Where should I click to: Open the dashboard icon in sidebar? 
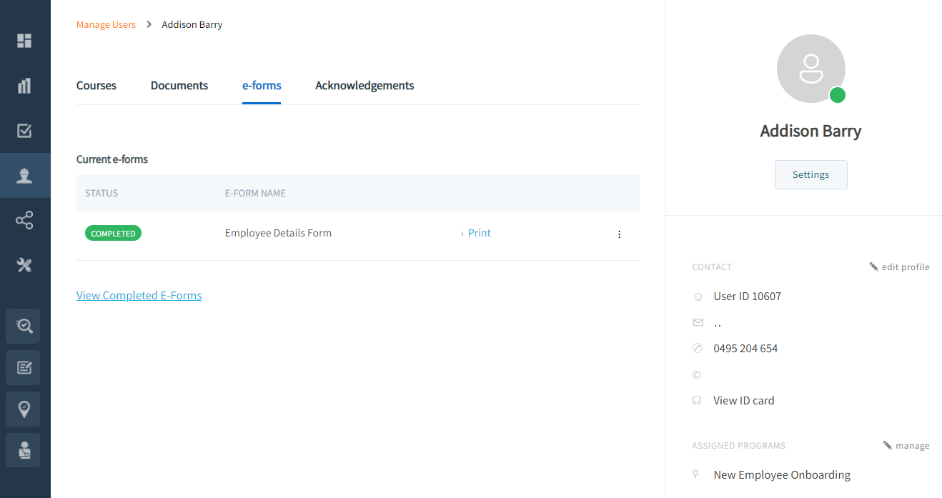coord(24,41)
